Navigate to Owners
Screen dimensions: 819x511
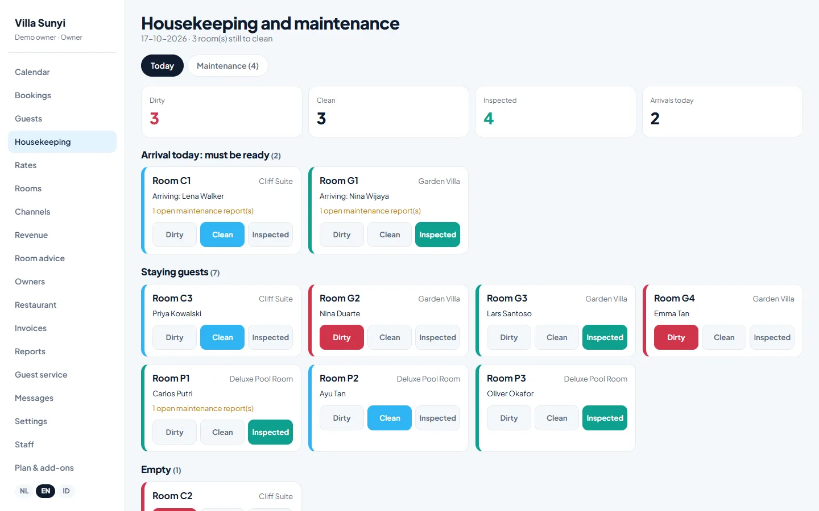pyautogui.click(x=62, y=282)
